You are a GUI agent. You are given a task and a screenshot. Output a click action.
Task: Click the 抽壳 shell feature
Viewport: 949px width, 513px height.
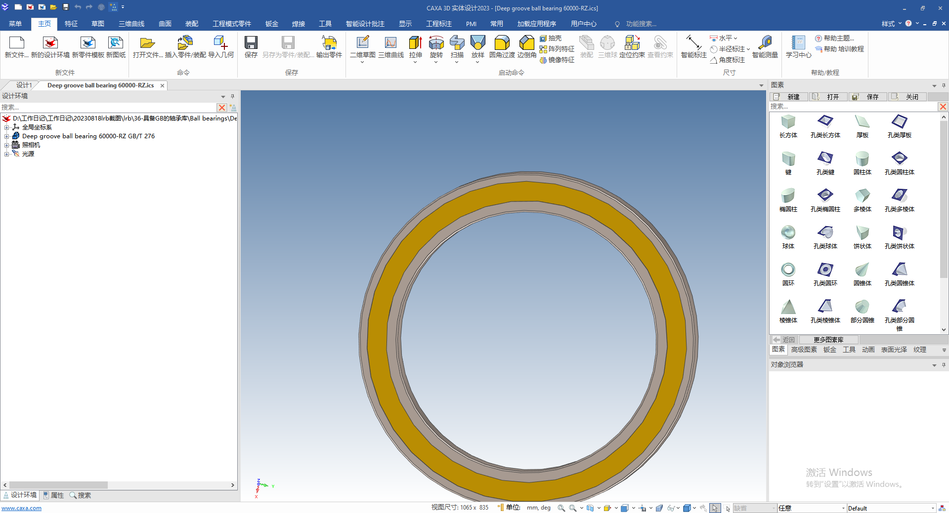pyautogui.click(x=551, y=38)
